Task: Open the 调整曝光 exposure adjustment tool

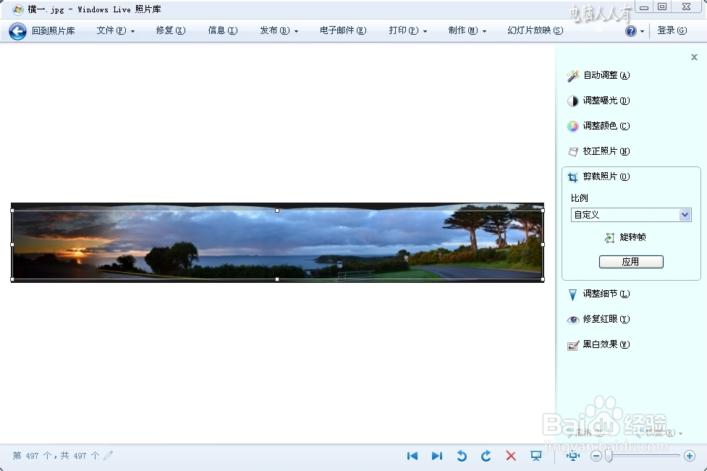Action: 604,101
